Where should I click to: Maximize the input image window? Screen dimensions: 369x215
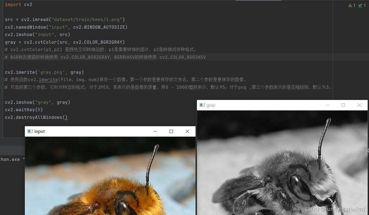(171, 131)
